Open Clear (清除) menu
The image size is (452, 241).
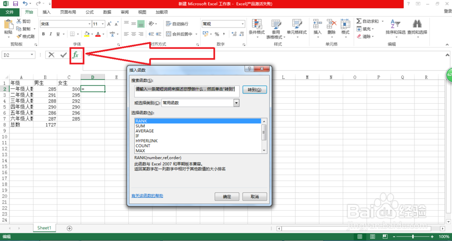pos(365,37)
